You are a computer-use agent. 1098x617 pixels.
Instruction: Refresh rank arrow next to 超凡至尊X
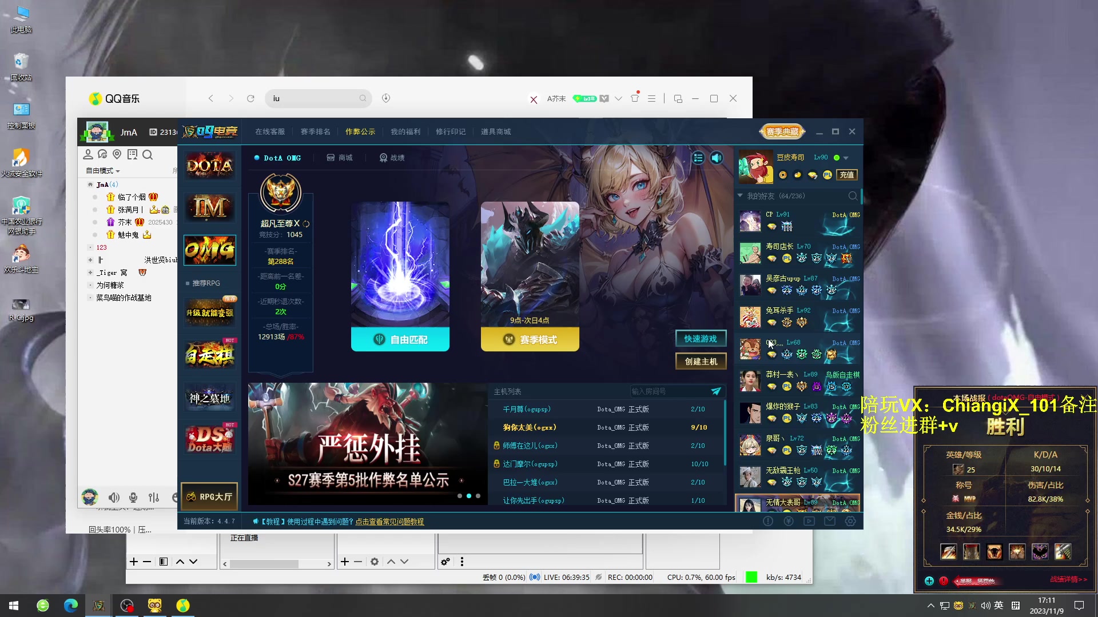pyautogui.click(x=306, y=223)
